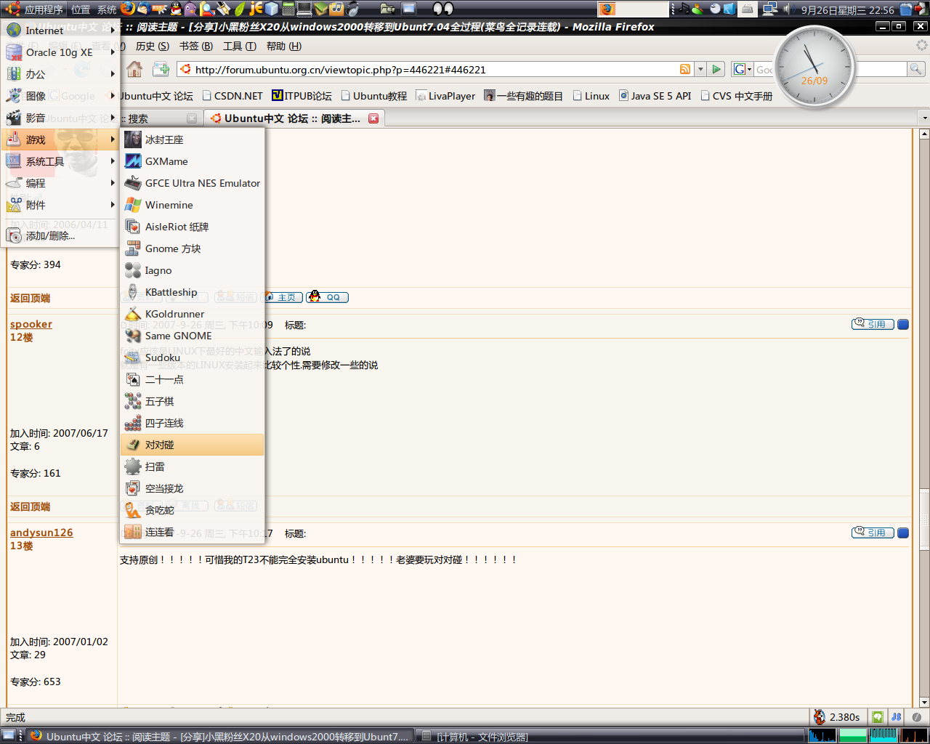Image resolution: width=930 pixels, height=744 pixels.
Task: Open the tab list dropdown arrow
Action: (924, 118)
